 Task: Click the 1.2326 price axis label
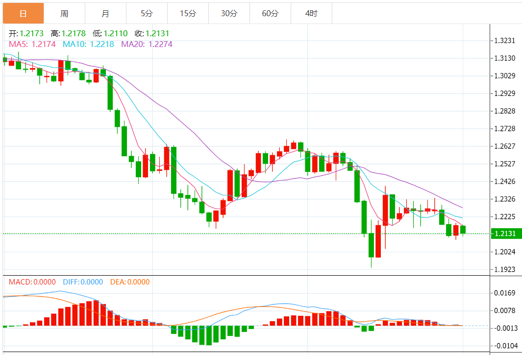(505, 199)
